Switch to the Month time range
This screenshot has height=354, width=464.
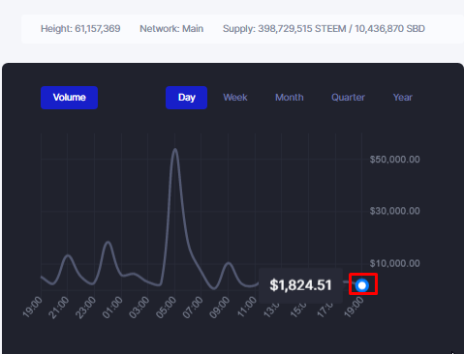click(290, 98)
